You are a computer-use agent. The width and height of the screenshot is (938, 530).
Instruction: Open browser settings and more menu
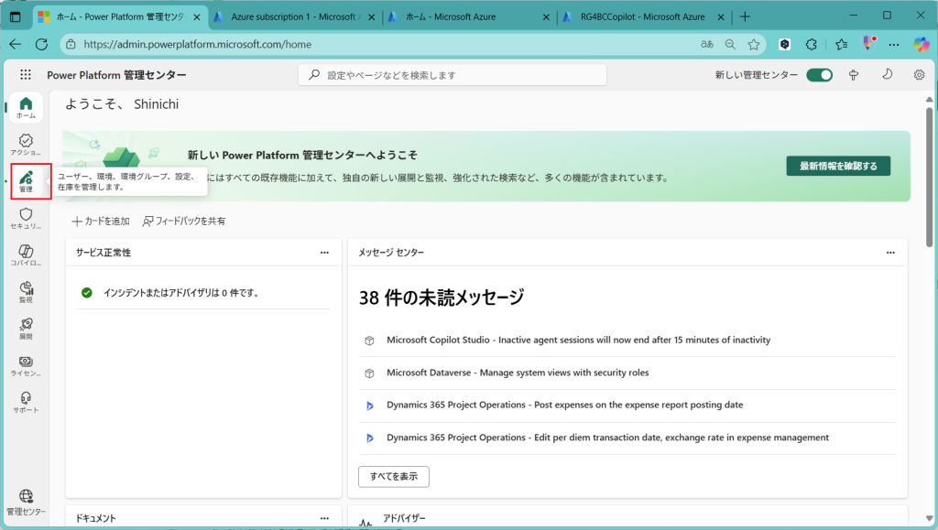(x=894, y=44)
